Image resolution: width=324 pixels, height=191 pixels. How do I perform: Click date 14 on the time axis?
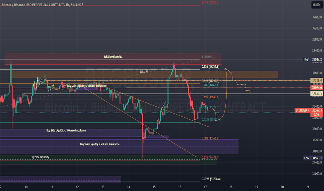[x=129, y=187]
